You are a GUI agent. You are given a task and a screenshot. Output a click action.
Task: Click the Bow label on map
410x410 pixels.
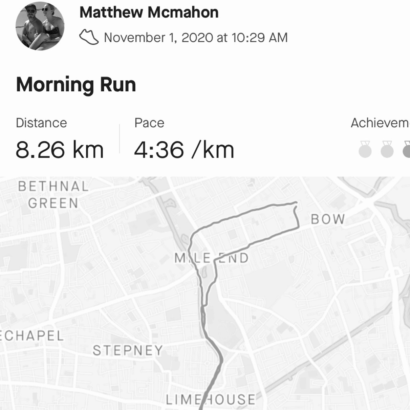click(328, 219)
